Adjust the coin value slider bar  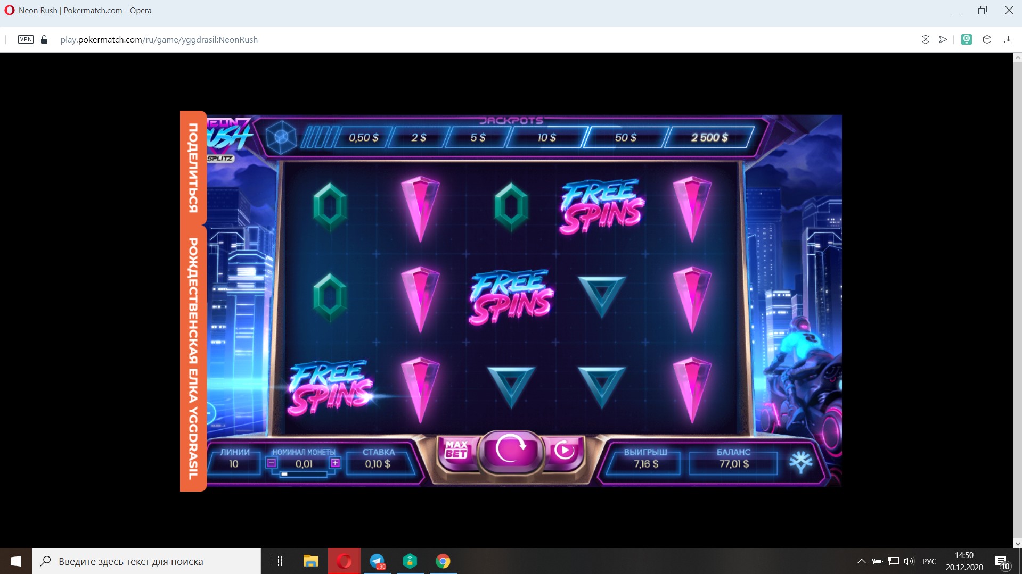302,474
